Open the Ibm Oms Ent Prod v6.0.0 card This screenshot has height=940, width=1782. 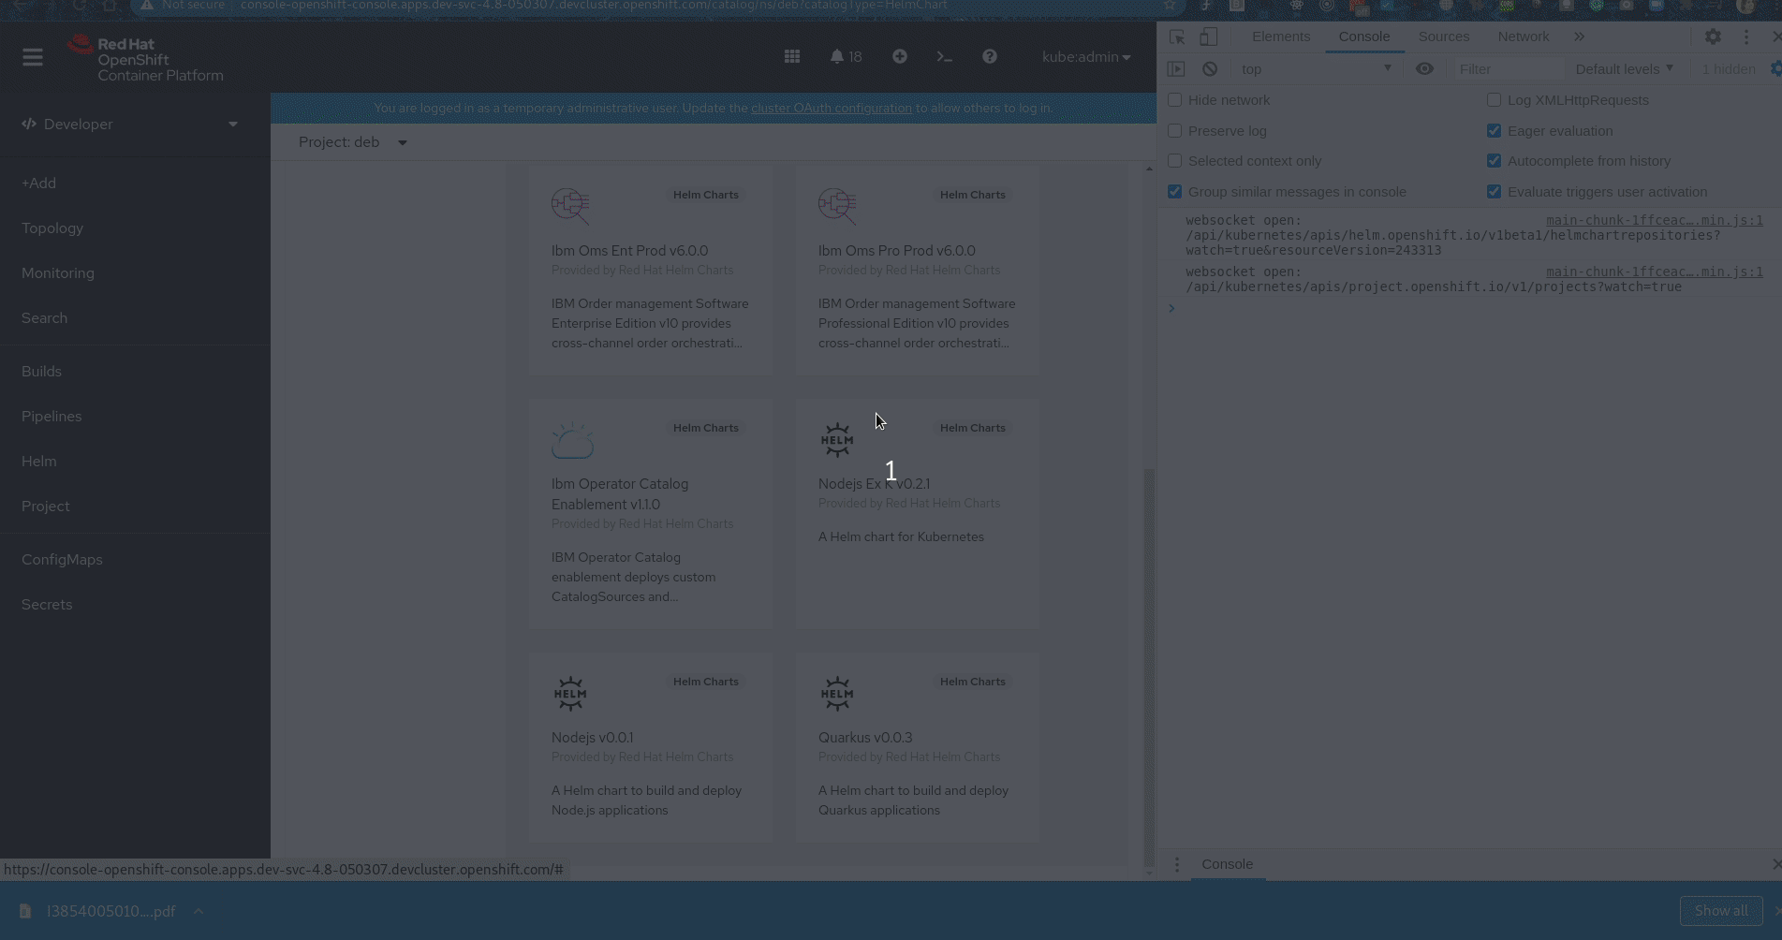pos(651,272)
